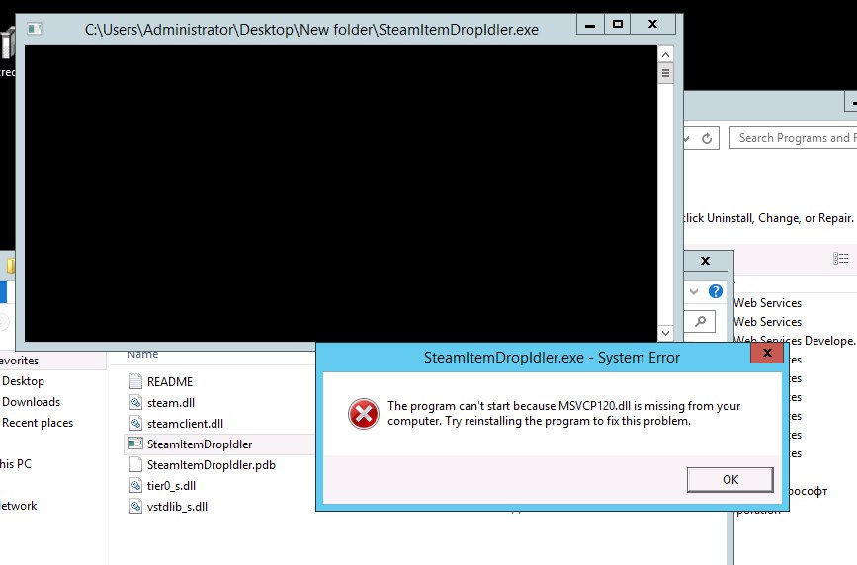Maximize the SteamItemDropIdler console window
The height and width of the screenshot is (565, 857).
point(618,25)
